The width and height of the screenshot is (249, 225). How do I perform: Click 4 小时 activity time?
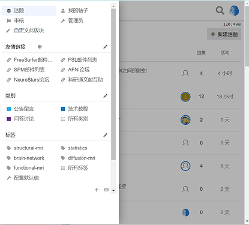[225, 73]
